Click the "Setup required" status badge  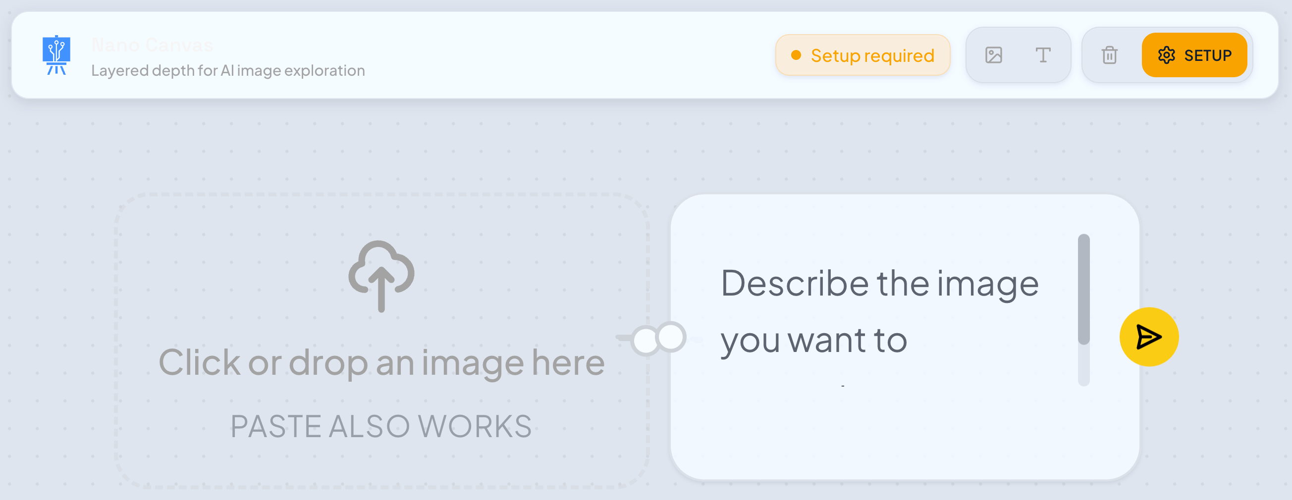pos(862,55)
